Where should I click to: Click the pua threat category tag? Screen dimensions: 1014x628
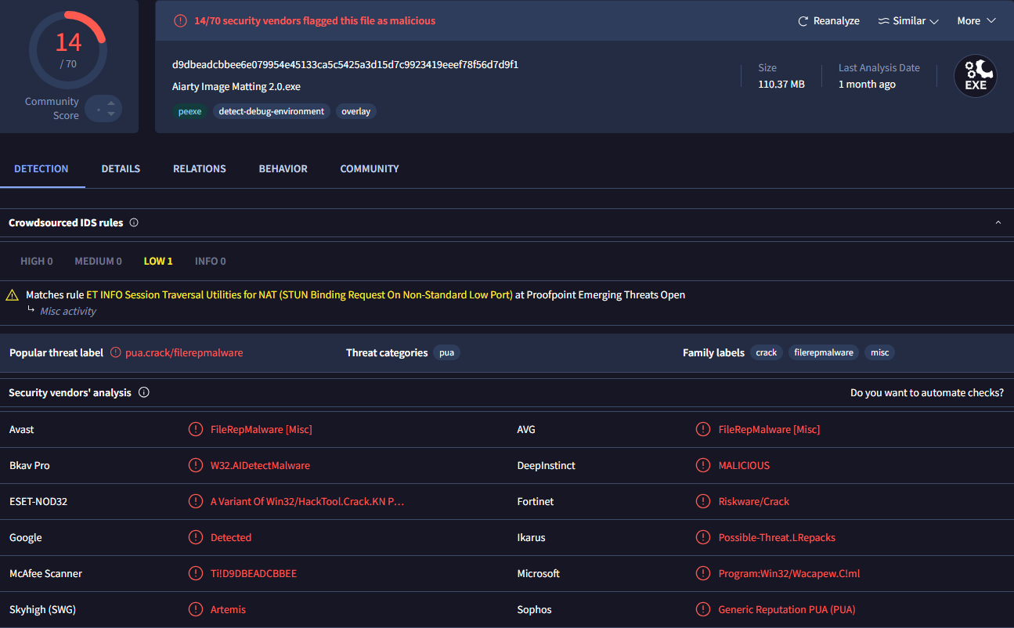pos(446,352)
